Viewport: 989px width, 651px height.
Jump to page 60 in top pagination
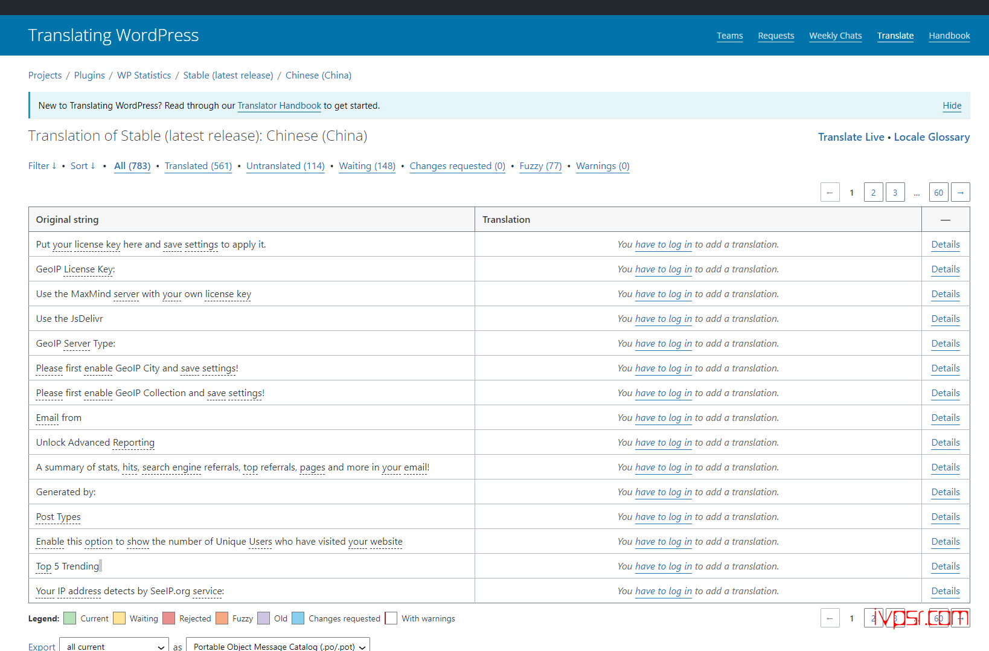click(938, 193)
